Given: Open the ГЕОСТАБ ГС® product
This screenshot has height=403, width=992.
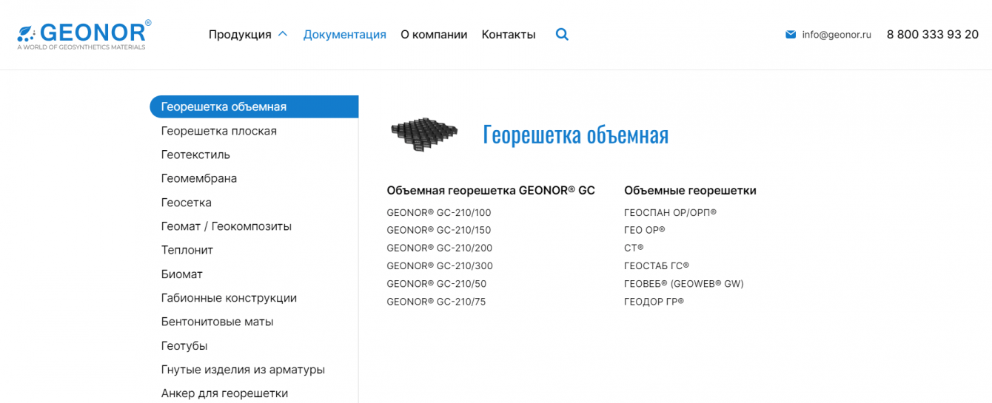Looking at the screenshot, I should click(x=657, y=265).
